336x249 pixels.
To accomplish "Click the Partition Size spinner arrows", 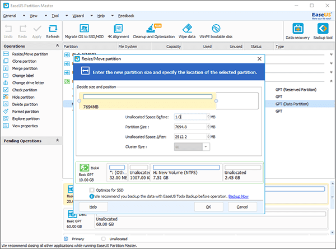I will point(208,127).
